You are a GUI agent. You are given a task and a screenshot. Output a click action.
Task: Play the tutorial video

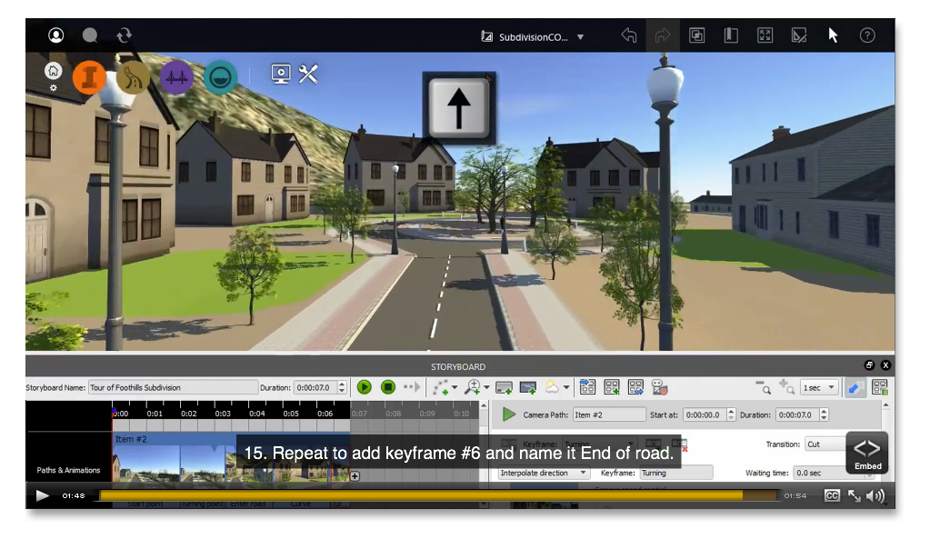(42, 495)
